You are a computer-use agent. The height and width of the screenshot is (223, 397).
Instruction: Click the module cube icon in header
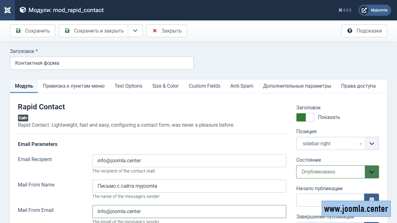23,10
